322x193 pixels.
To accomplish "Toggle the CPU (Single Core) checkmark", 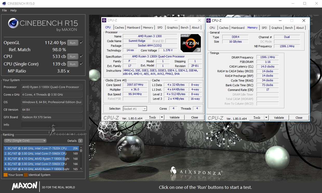I will click(81, 64).
